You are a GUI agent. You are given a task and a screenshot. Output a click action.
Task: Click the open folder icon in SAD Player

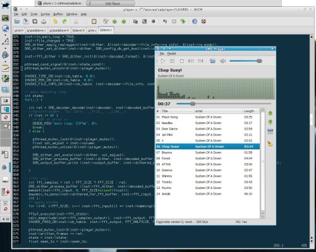click(x=212, y=61)
